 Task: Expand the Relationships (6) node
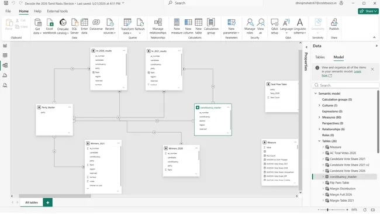319,129
